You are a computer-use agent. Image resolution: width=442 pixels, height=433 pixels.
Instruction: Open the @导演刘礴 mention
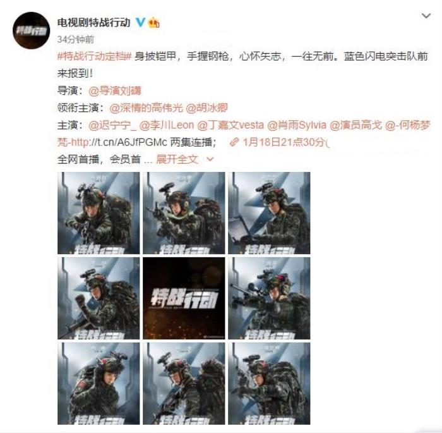click(x=115, y=90)
